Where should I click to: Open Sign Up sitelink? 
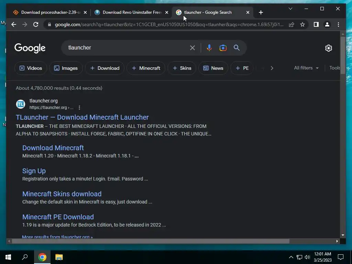point(34,171)
